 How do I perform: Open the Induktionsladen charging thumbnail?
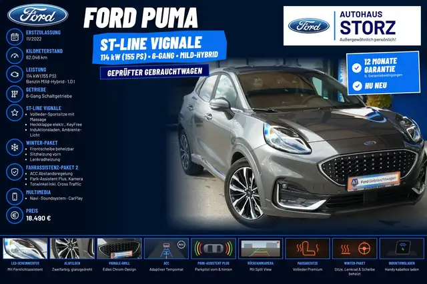402,249
